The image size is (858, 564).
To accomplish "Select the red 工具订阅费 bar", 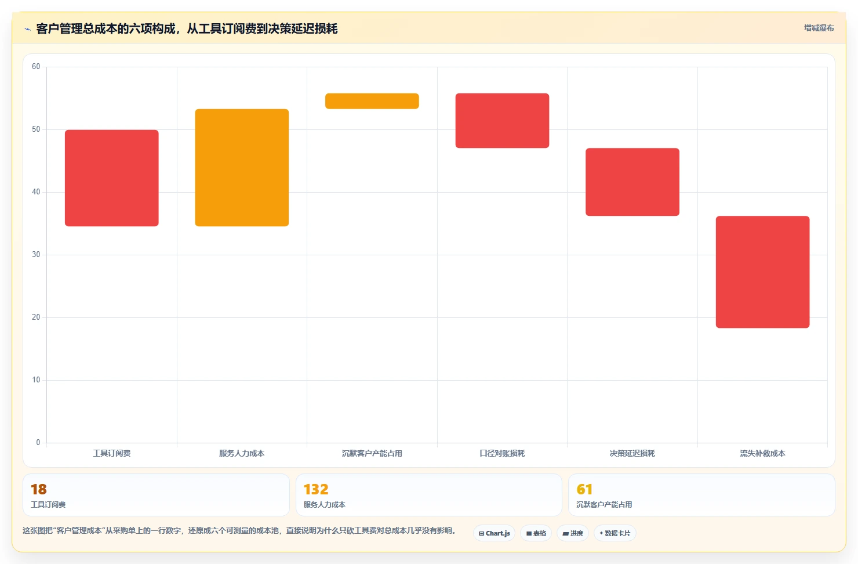I will [x=112, y=178].
